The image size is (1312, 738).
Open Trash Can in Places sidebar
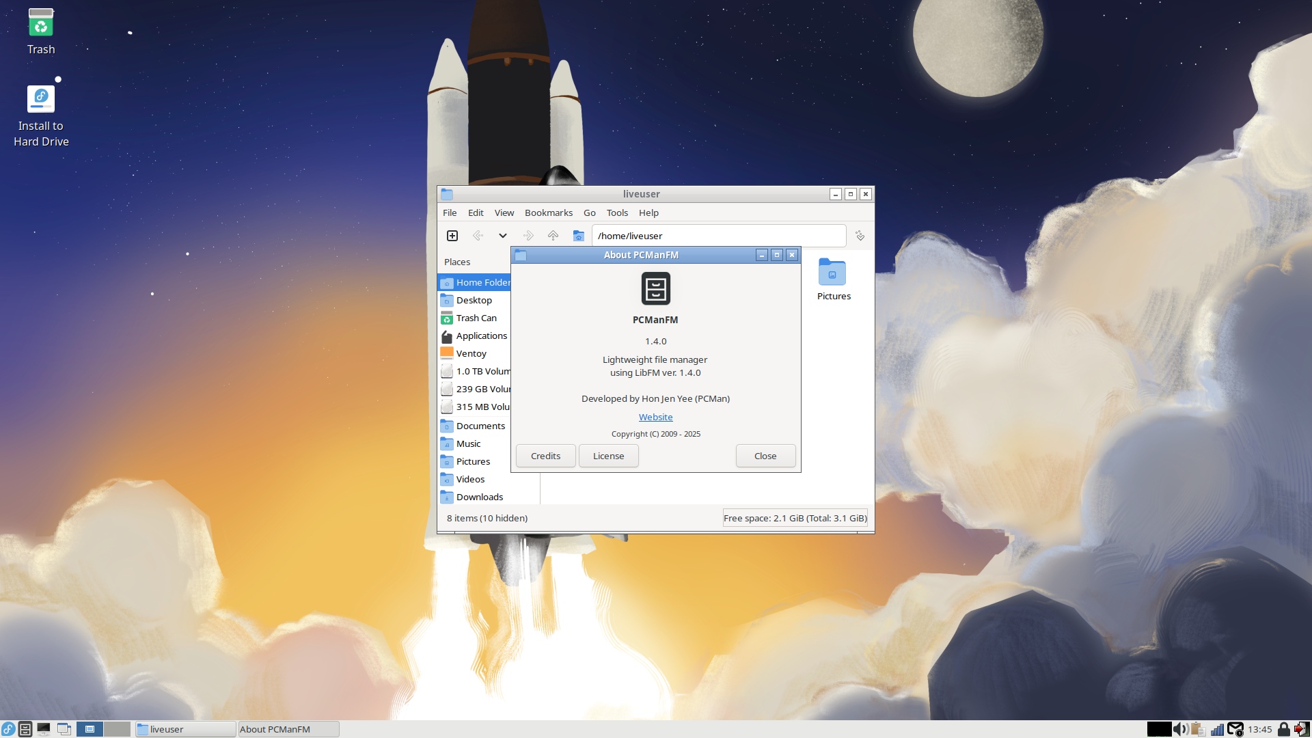click(476, 318)
